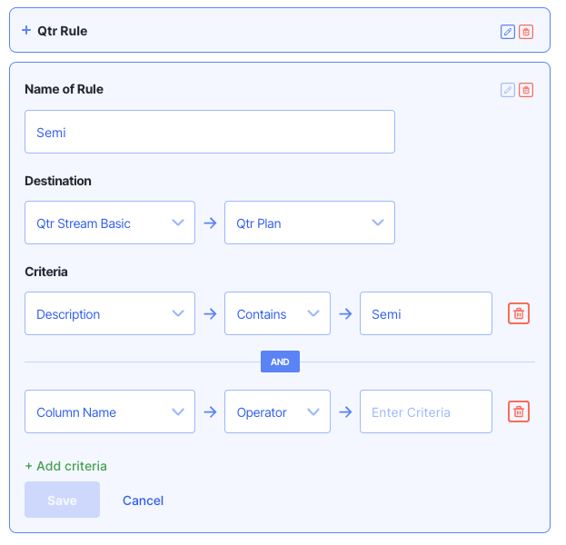Image resolution: width=566 pixels, height=545 pixels.
Task: Open the Operator dropdown
Action: (x=277, y=411)
